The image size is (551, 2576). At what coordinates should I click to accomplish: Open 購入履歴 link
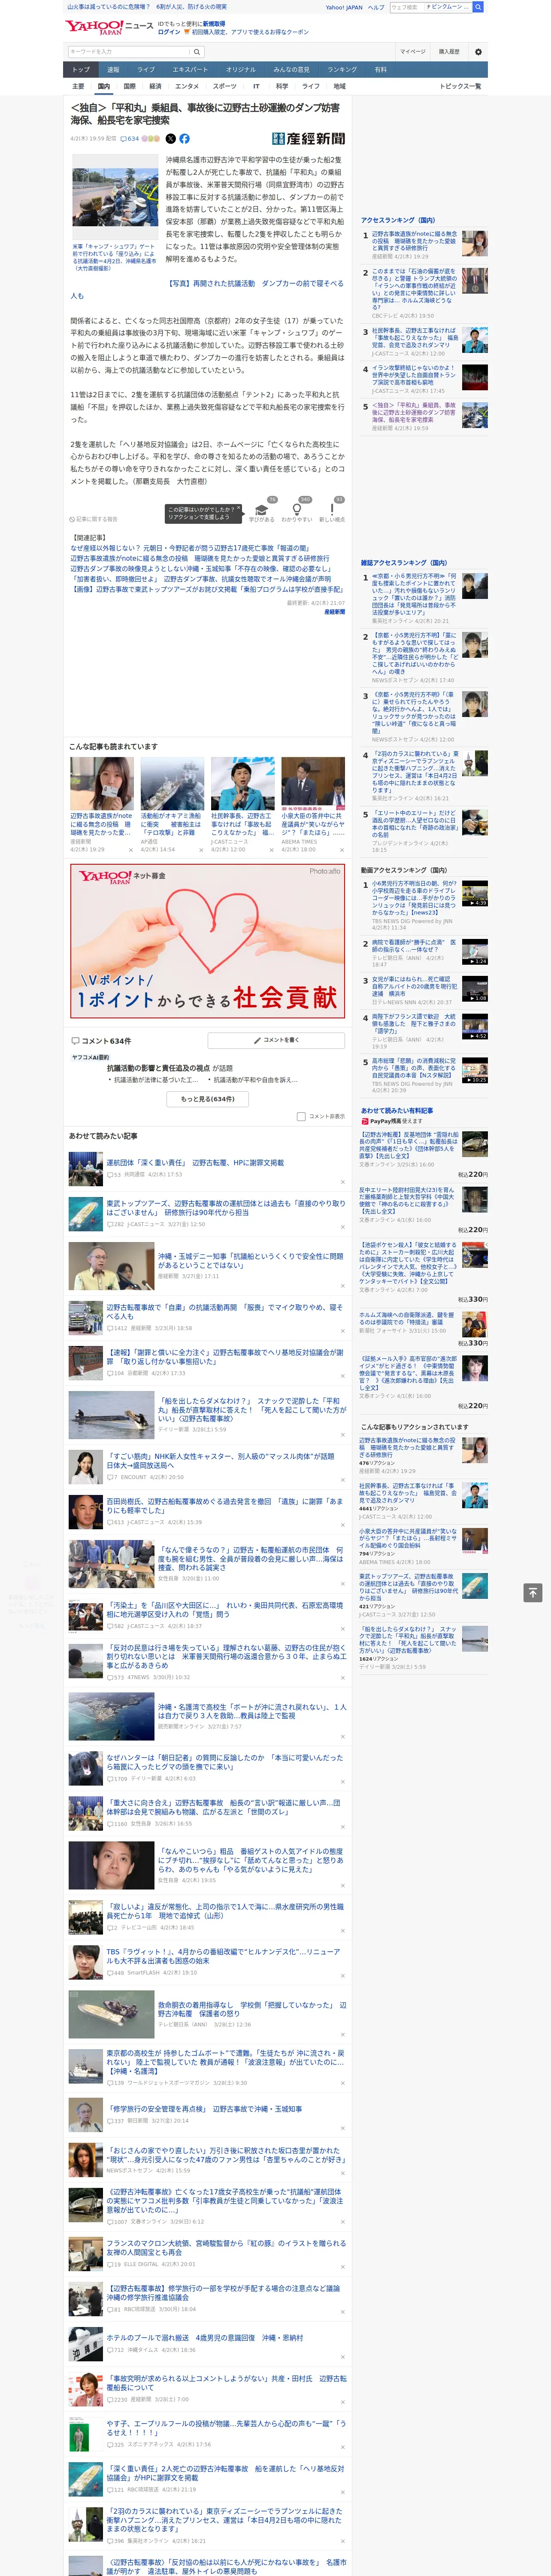pyautogui.click(x=449, y=52)
